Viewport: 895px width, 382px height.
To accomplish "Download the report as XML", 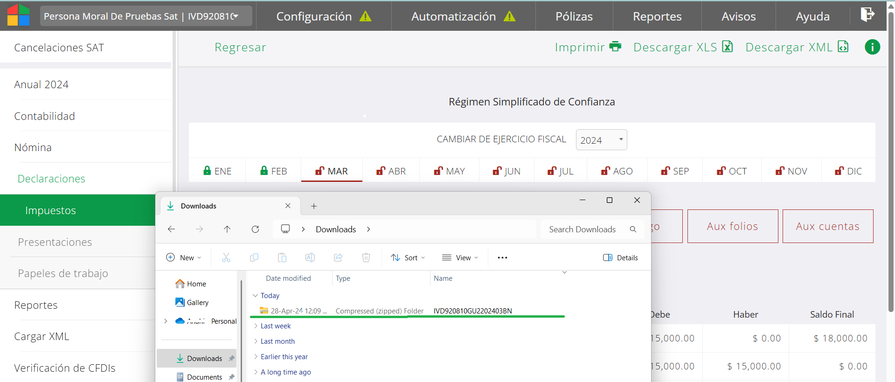I will pos(797,47).
